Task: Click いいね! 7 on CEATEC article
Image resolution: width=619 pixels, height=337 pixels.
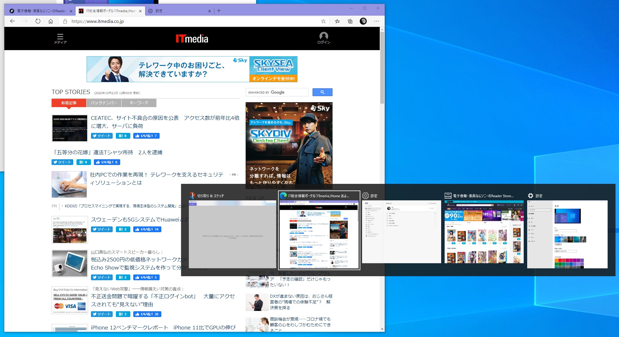Action: [146, 136]
